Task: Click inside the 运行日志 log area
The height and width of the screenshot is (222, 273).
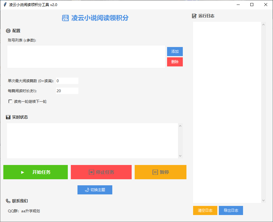Action: point(227,112)
